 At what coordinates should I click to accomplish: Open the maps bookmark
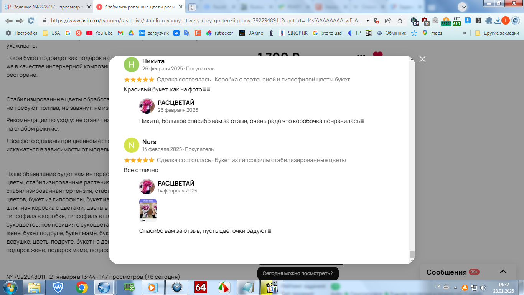pyautogui.click(x=432, y=33)
